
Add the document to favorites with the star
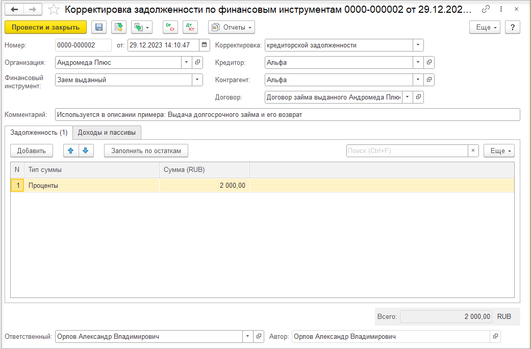click(54, 10)
